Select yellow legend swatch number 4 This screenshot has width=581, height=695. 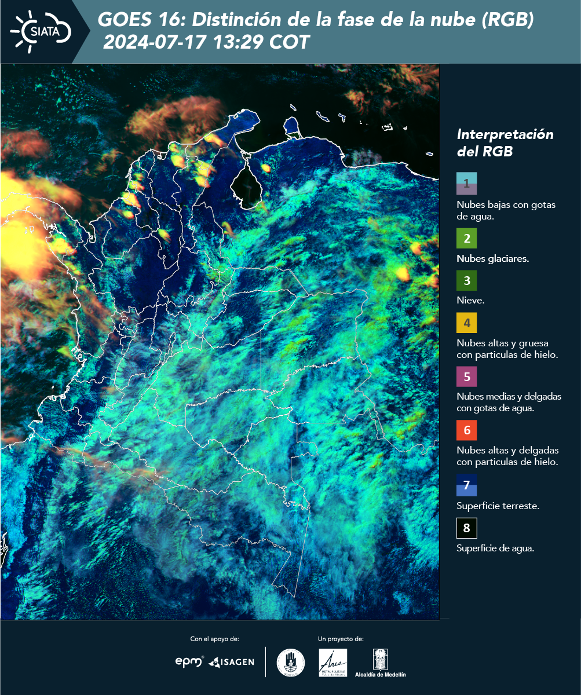466,323
